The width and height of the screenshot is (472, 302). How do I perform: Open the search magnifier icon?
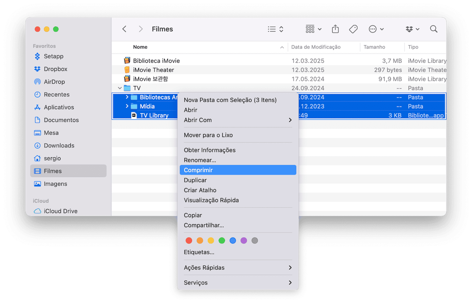(434, 29)
